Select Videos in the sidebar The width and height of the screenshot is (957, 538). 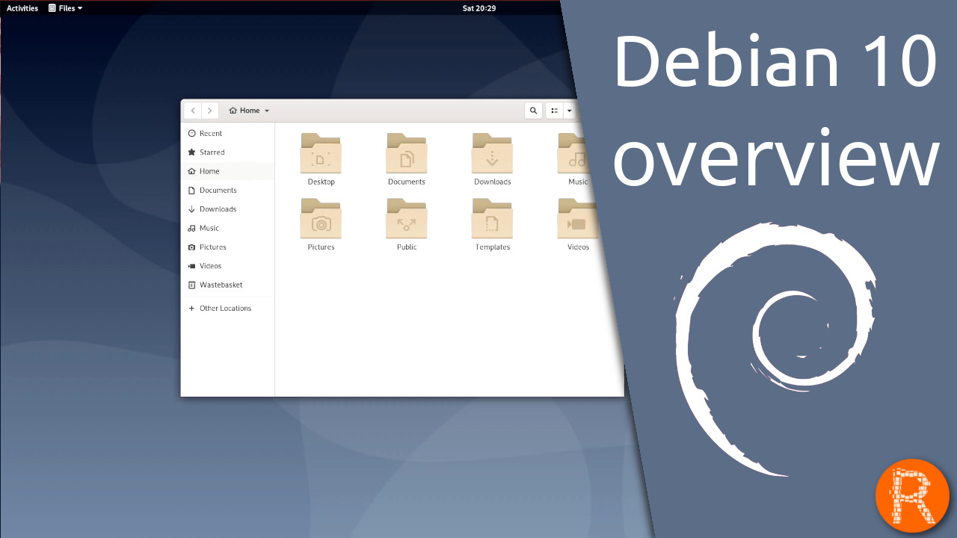[x=227, y=266]
